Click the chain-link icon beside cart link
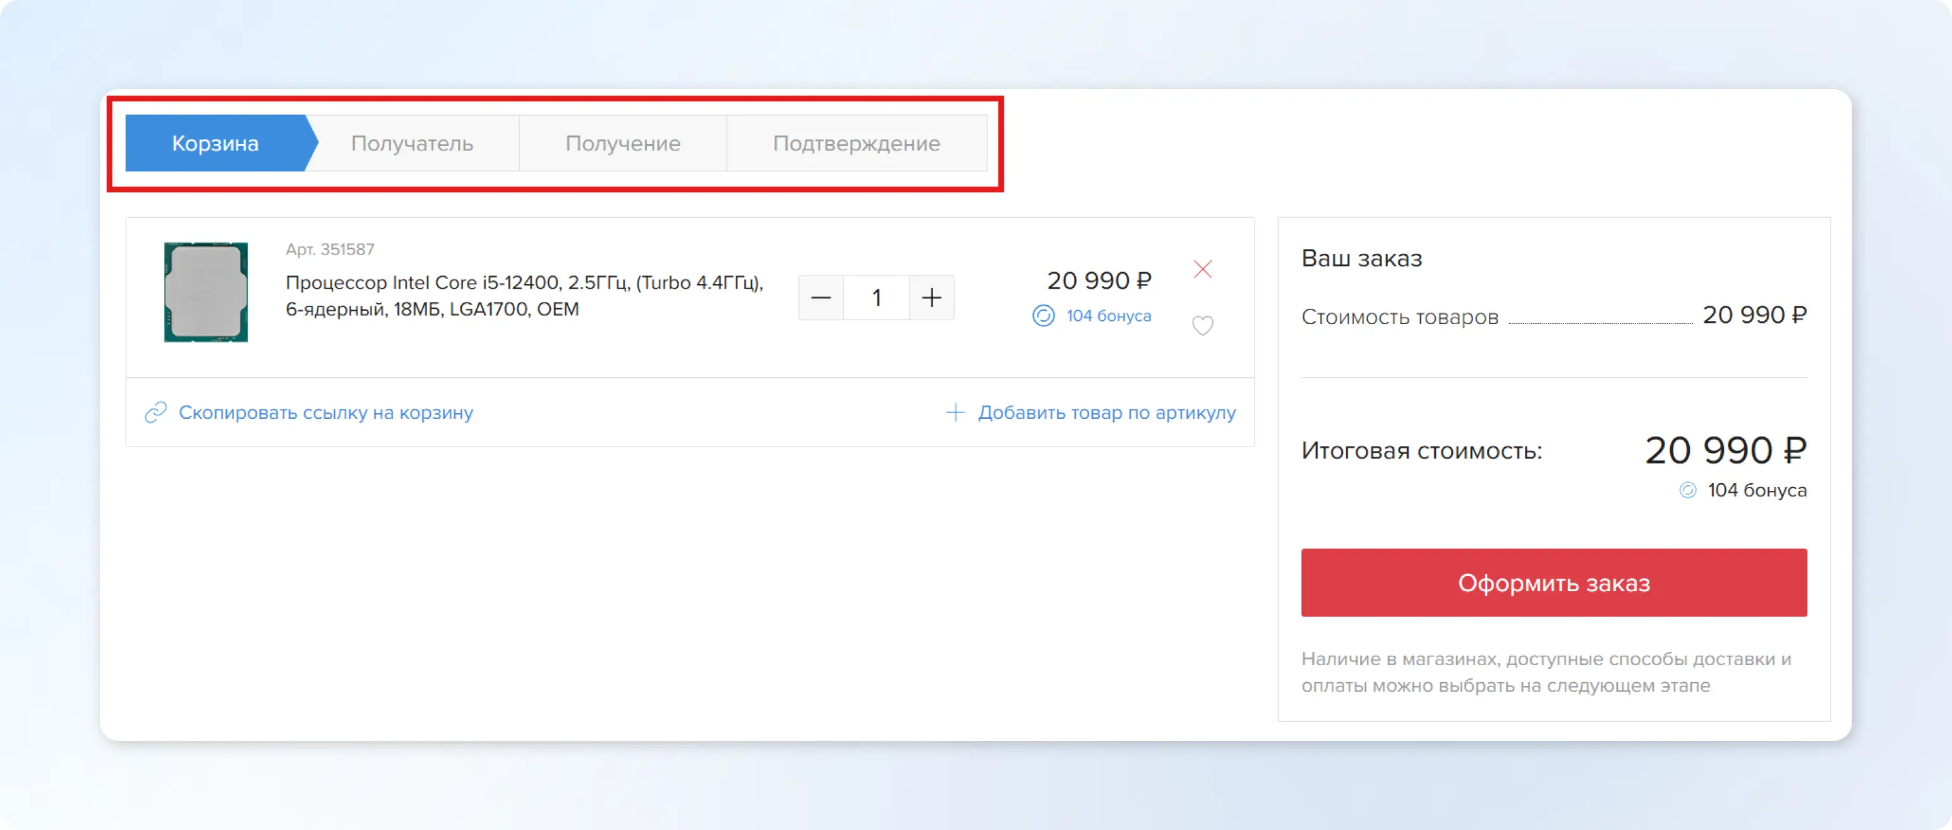The height and width of the screenshot is (830, 1952). coord(157,412)
